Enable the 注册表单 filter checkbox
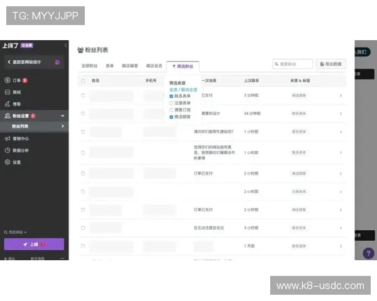The image size is (377, 301). [171, 103]
